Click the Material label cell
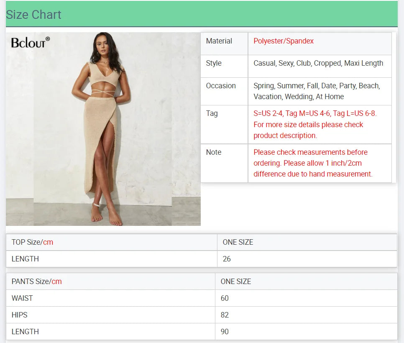This screenshot has height=343, width=404. tap(224, 44)
